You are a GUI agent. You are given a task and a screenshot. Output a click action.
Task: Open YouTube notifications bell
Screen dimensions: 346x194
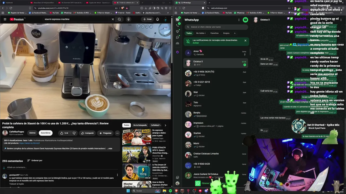point(158,19)
